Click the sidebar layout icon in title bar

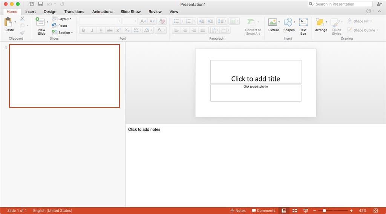(31, 4)
